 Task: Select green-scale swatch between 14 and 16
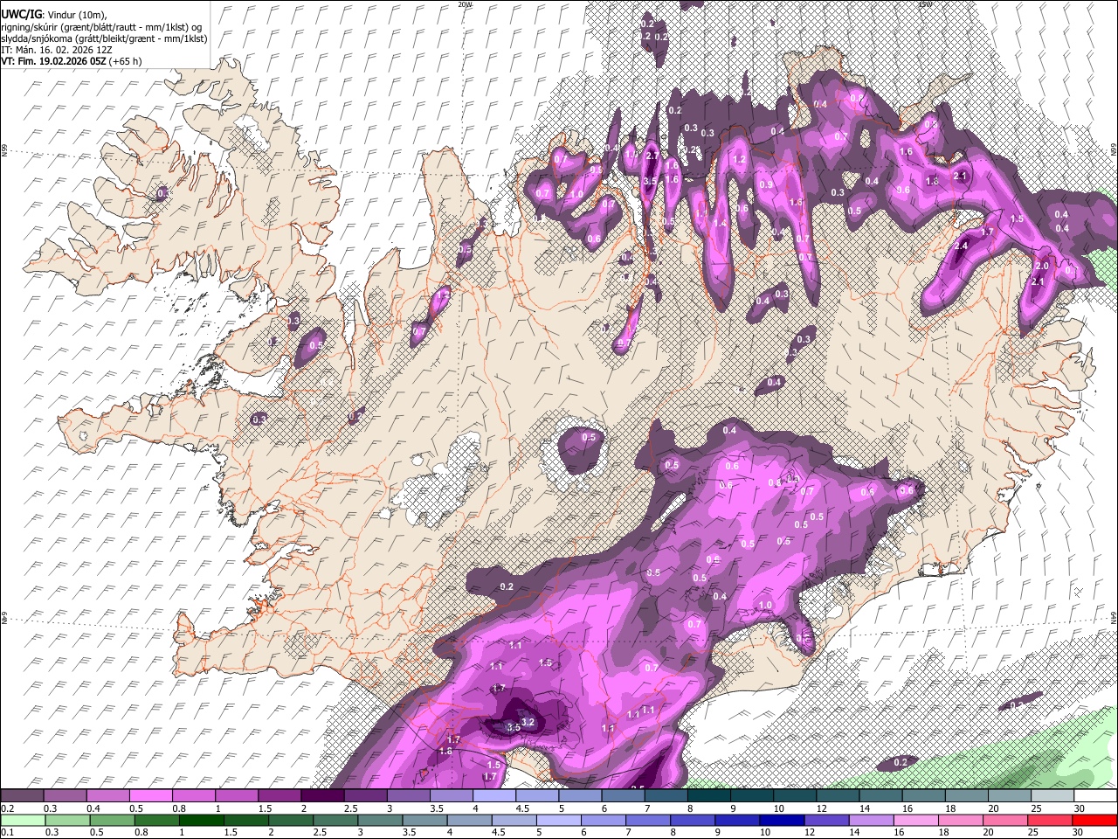873,820
